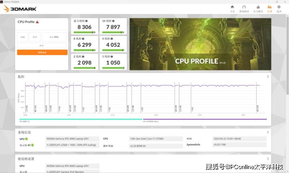Click the green score bar under 2 098
289x173 pixels.
[x=85, y=68]
